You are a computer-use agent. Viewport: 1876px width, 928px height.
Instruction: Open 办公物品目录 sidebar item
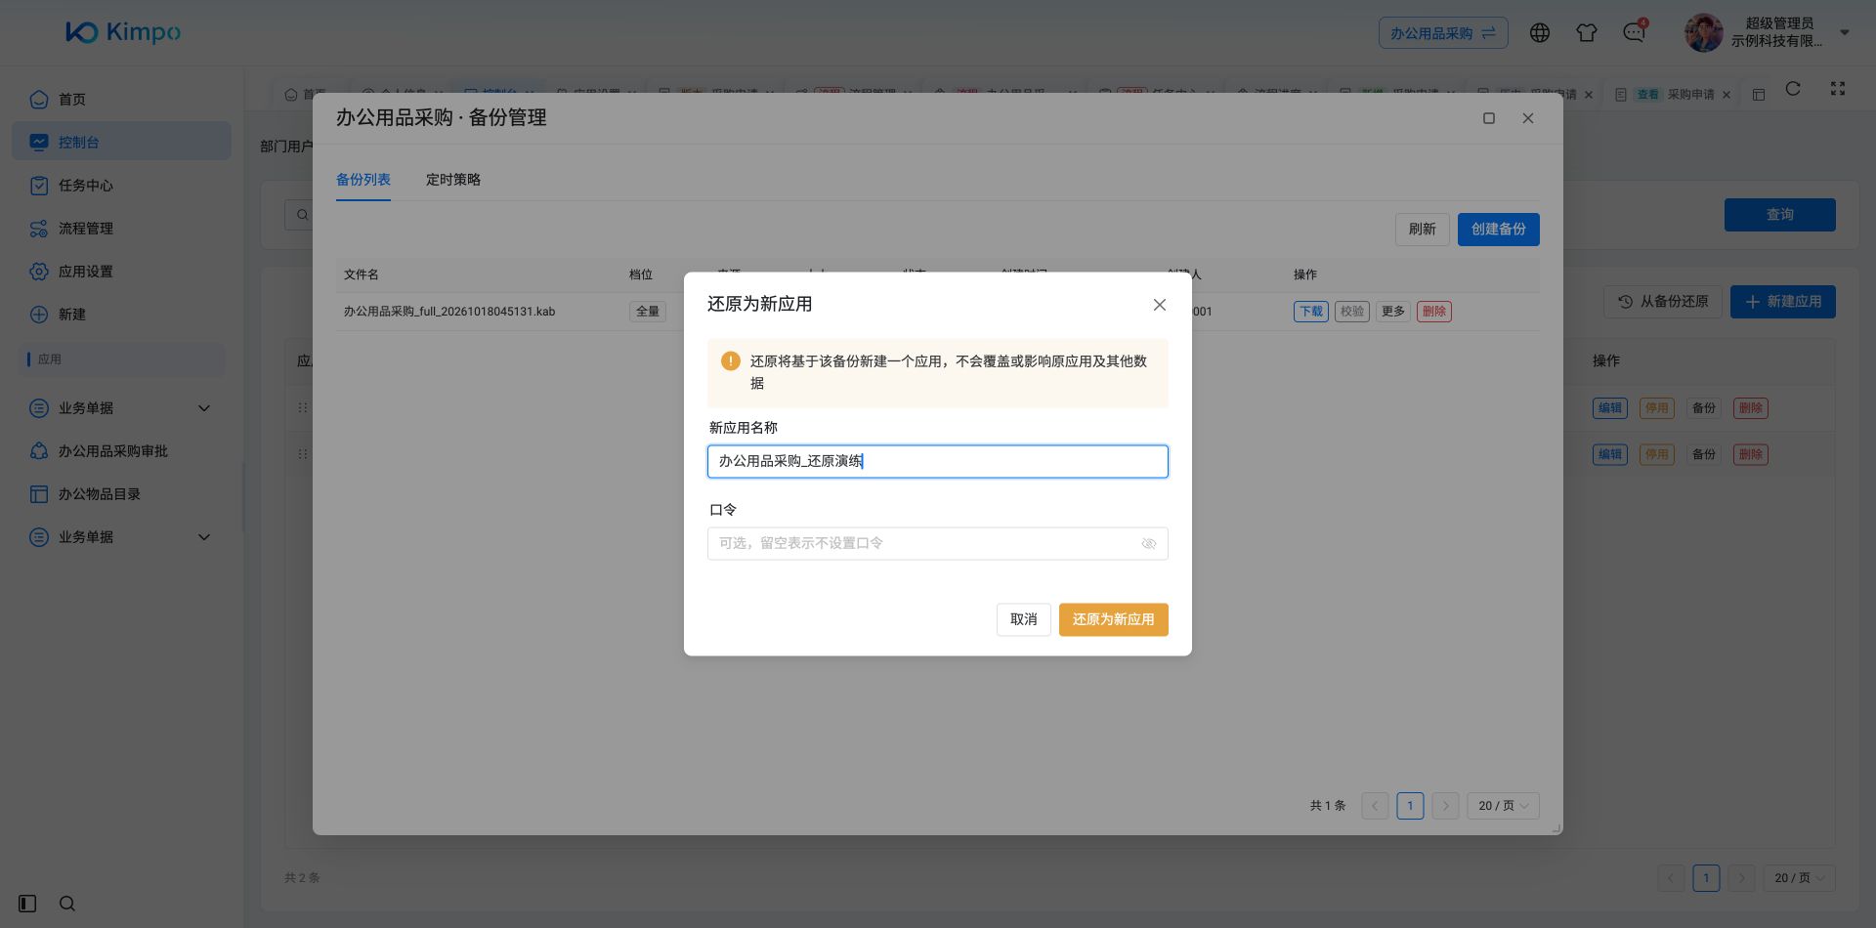121,494
